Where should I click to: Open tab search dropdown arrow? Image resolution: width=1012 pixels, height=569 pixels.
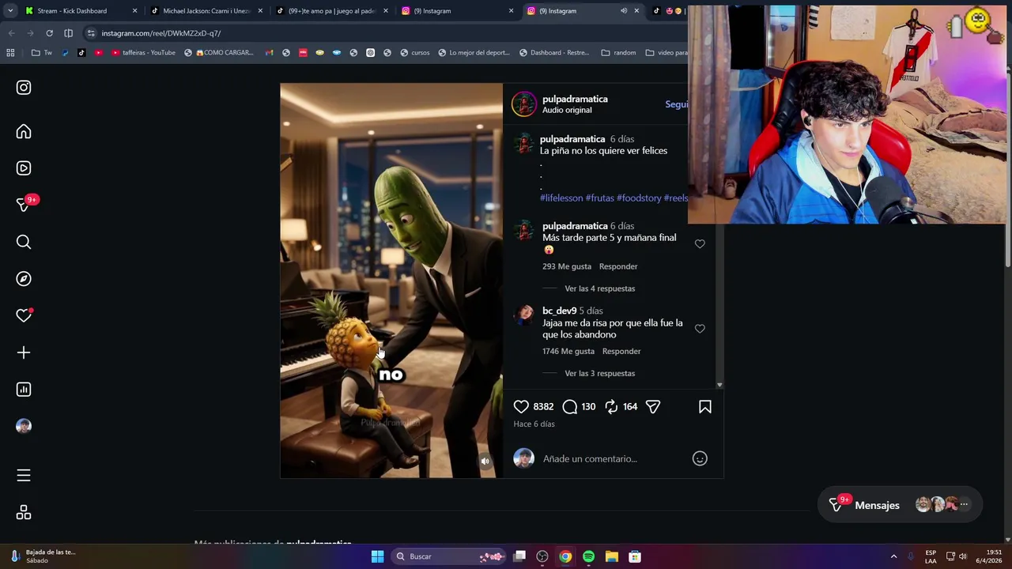pos(11,11)
